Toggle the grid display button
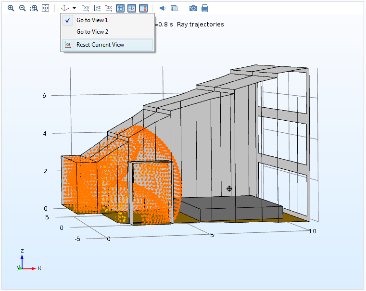 click(120, 8)
